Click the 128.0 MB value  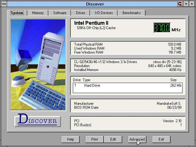point(175,44)
